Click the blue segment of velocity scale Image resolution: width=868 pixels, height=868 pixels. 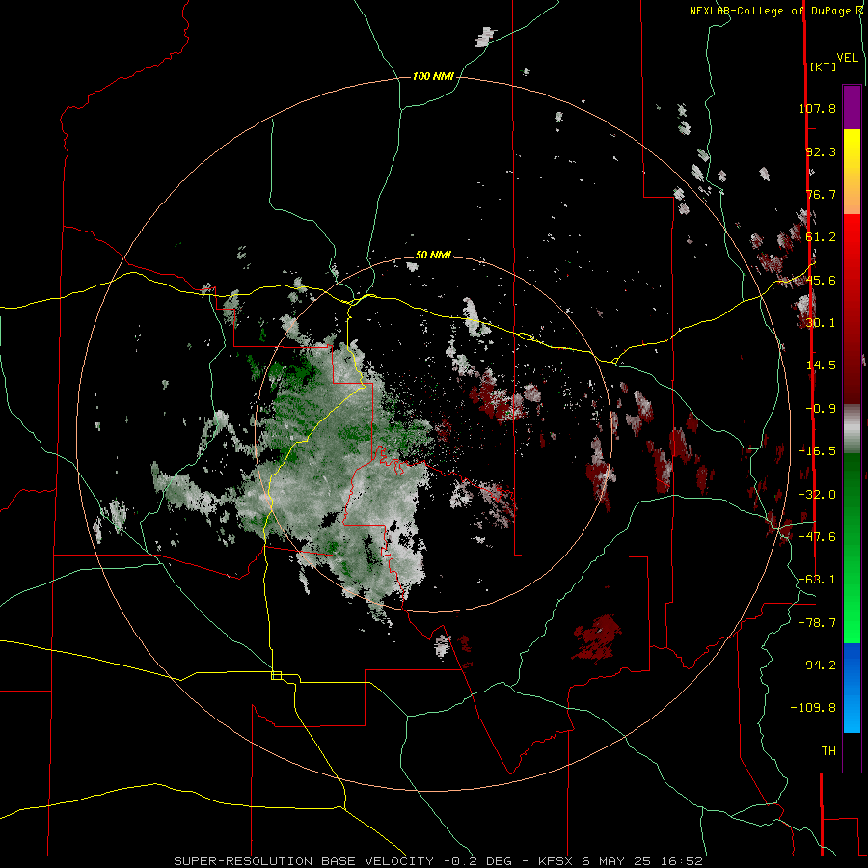pyautogui.click(x=852, y=688)
